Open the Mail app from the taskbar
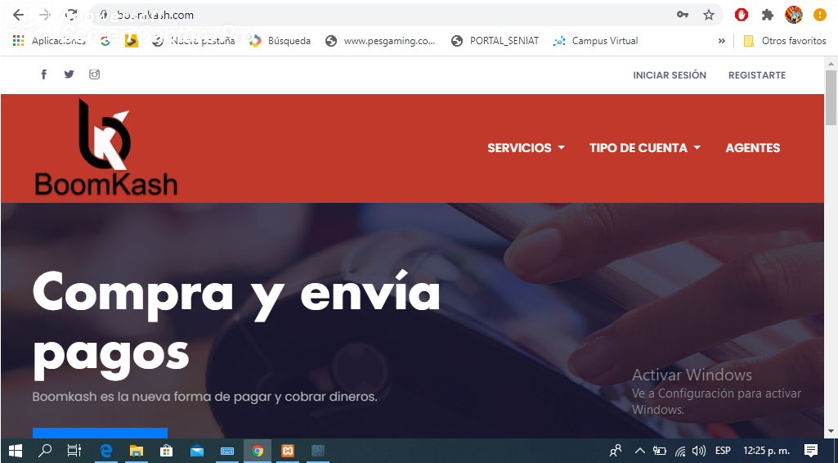The image size is (838, 463). 197,451
